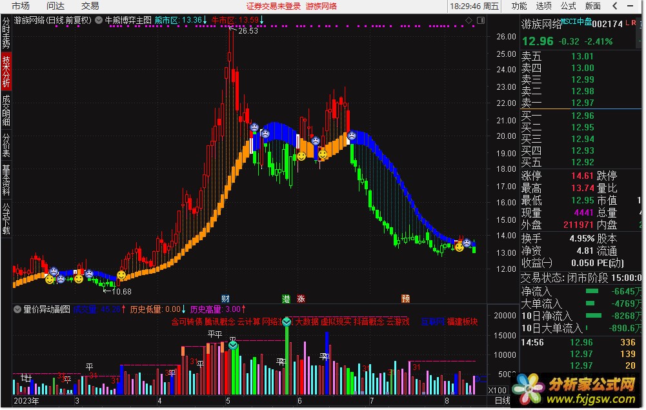Viewport: 646px width, 410px height.
Task: Click the 买一 price 12.96
Action: coord(583,116)
